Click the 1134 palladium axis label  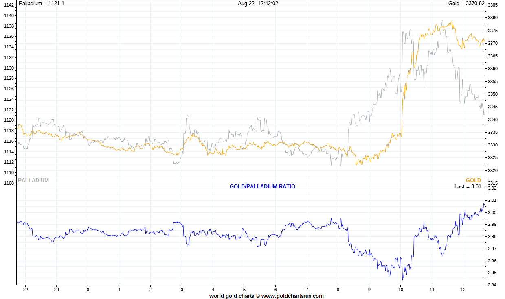tap(9, 47)
